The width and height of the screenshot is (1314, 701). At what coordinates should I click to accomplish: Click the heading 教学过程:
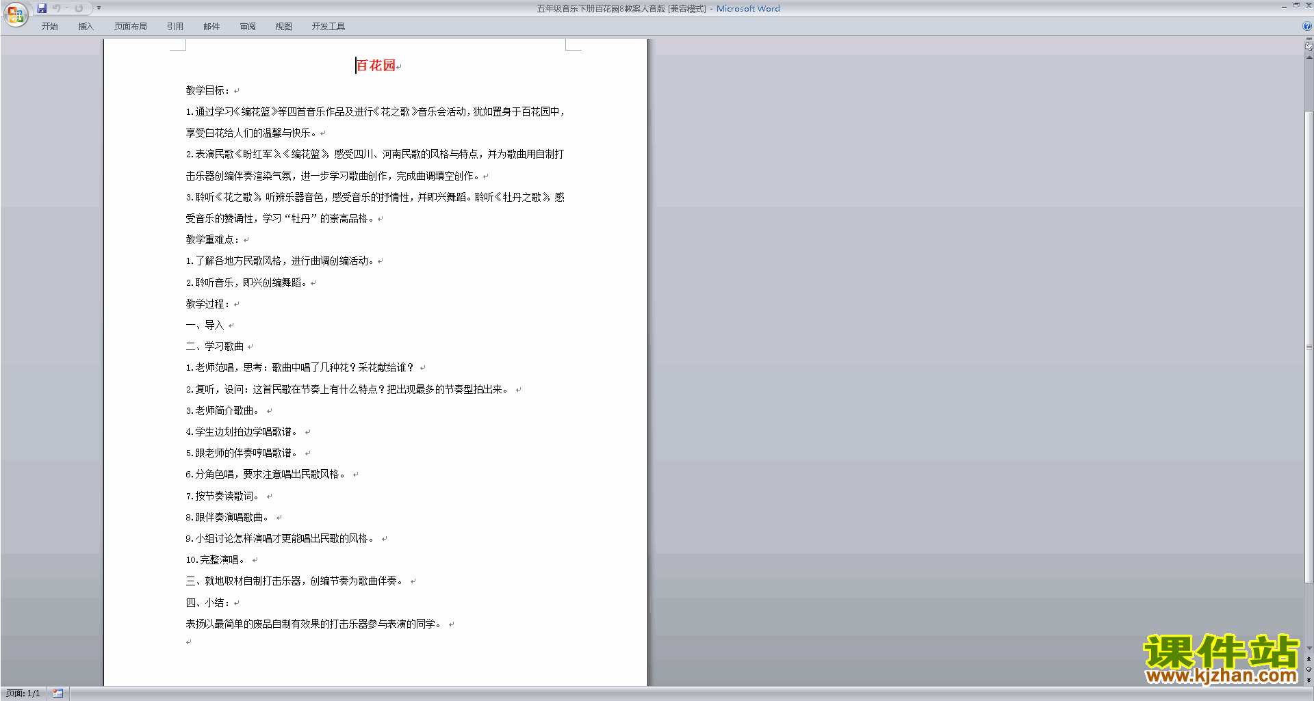[x=208, y=304]
